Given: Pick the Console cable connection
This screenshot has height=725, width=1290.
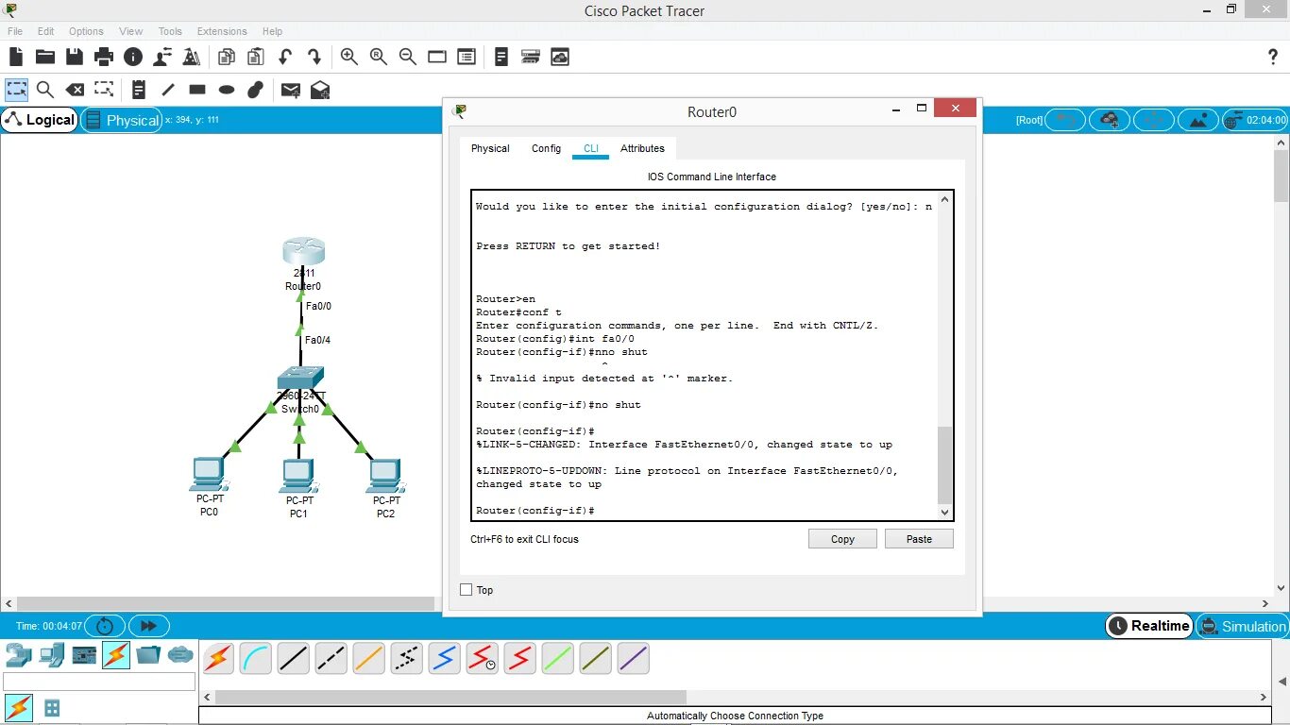Looking at the screenshot, I should (256, 658).
